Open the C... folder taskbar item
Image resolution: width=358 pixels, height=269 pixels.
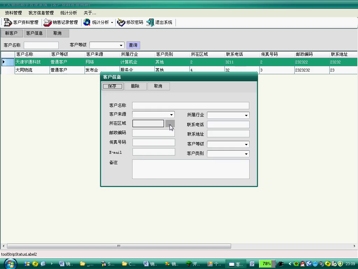tap(129, 264)
